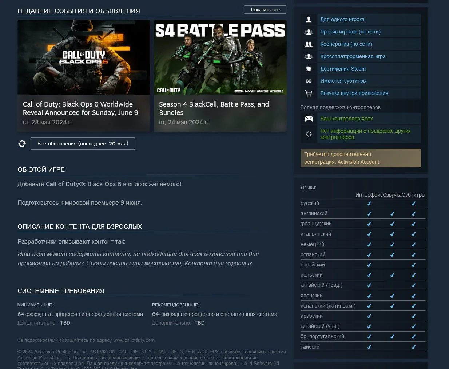Click 'испанский (латиноам.)' language row
The height and width of the screenshot is (369, 449).
pos(363,306)
